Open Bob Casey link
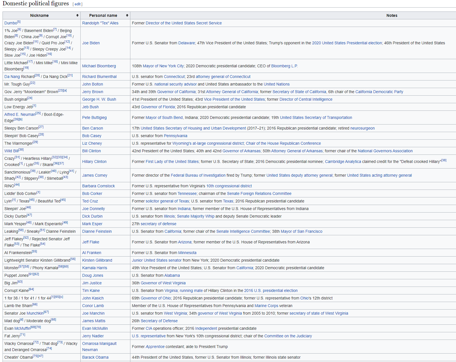 [92, 136]
